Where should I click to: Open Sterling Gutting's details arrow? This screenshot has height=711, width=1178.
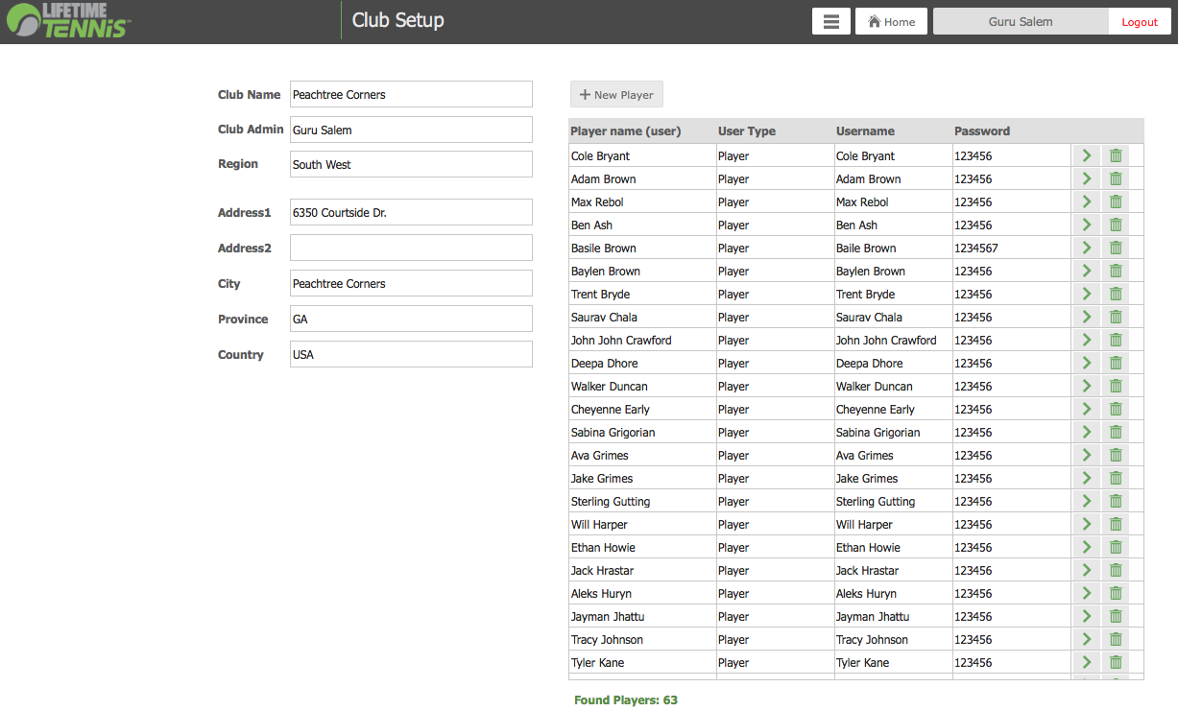coord(1087,501)
